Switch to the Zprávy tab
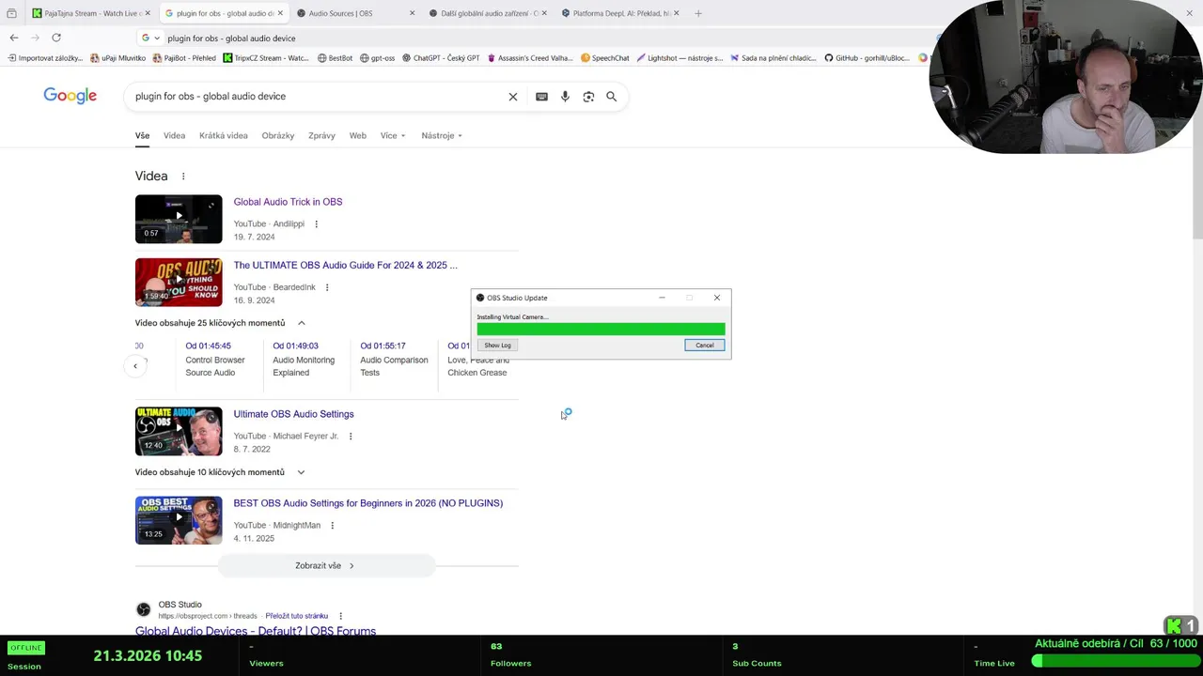 pos(321,136)
